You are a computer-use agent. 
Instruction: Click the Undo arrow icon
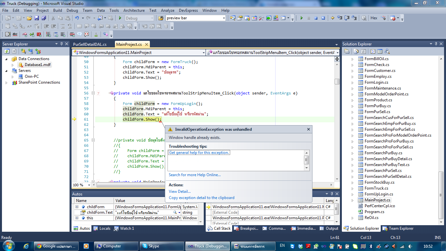pyautogui.click(x=77, y=18)
